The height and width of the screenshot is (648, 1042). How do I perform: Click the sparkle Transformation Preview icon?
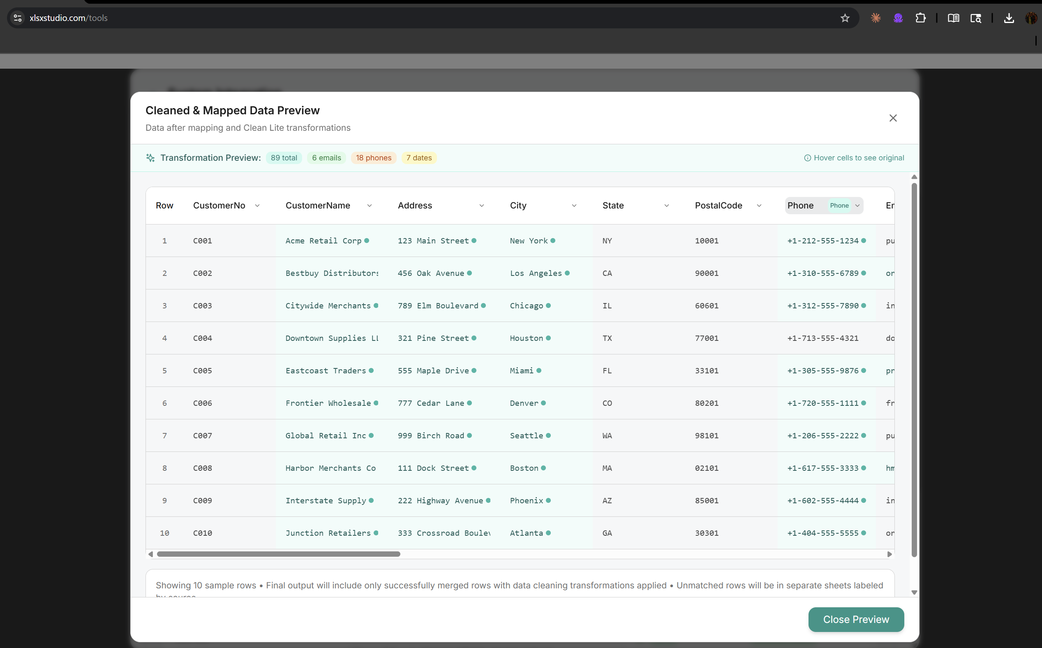point(150,158)
